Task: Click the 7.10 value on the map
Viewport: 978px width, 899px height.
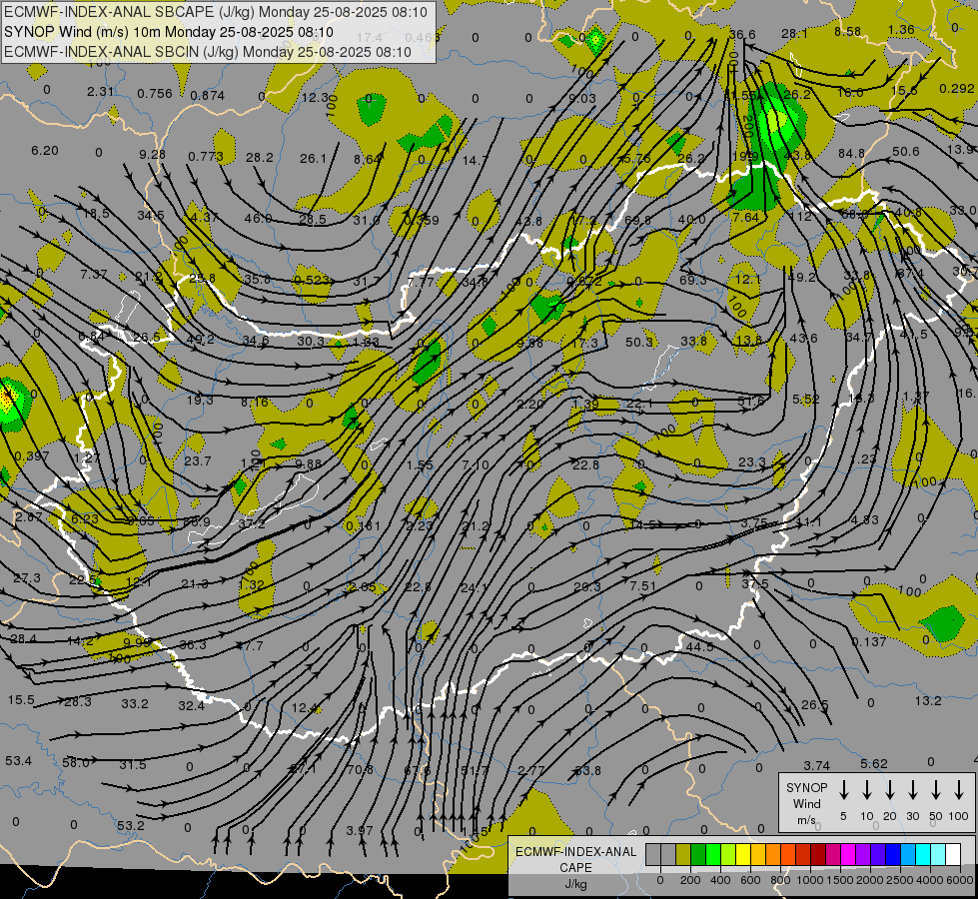Action: point(476,464)
